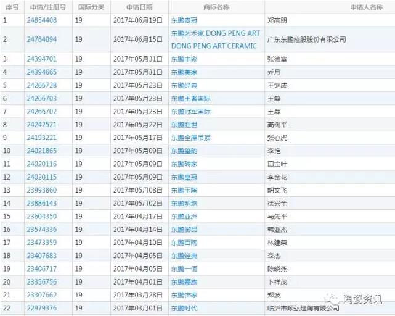
Task: Click the 申请人名称 column header
Action: pyautogui.click(x=366, y=7)
